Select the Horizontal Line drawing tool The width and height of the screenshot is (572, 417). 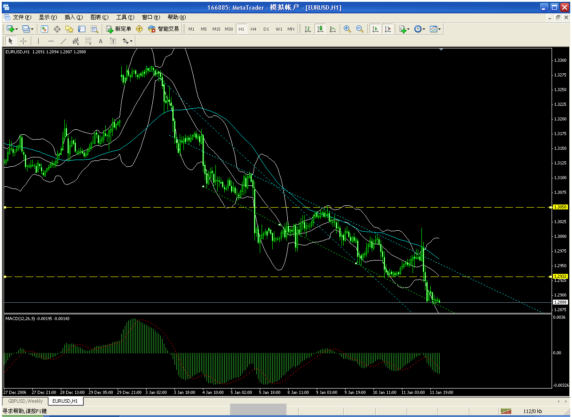pos(51,41)
